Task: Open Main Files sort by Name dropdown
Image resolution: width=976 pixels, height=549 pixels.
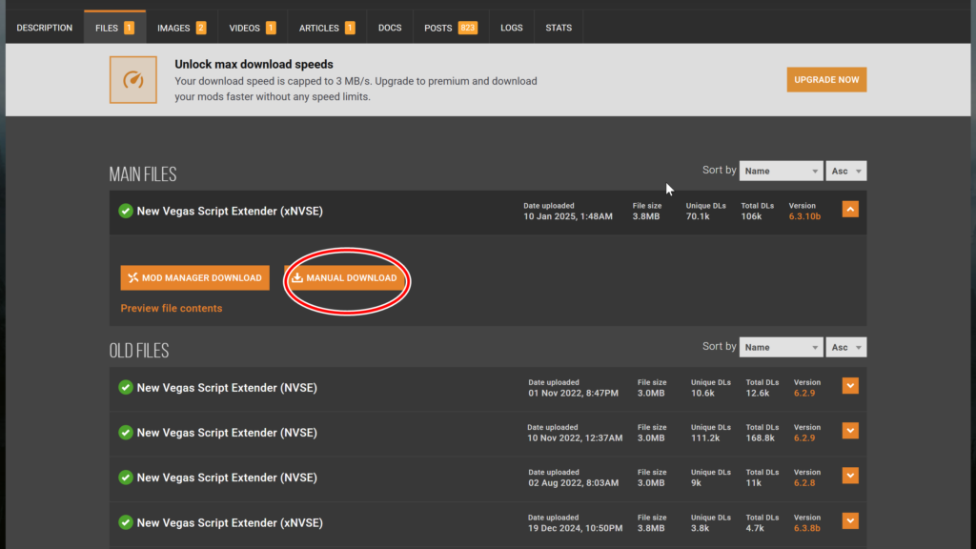Action: pos(780,172)
